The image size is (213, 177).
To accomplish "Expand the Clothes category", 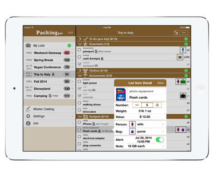I will pyautogui.click(x=80, y=70).
